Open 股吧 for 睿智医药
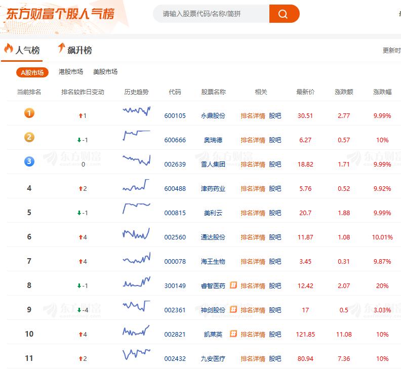This screenshot has height=369, width=401. [x=275, y=286]
